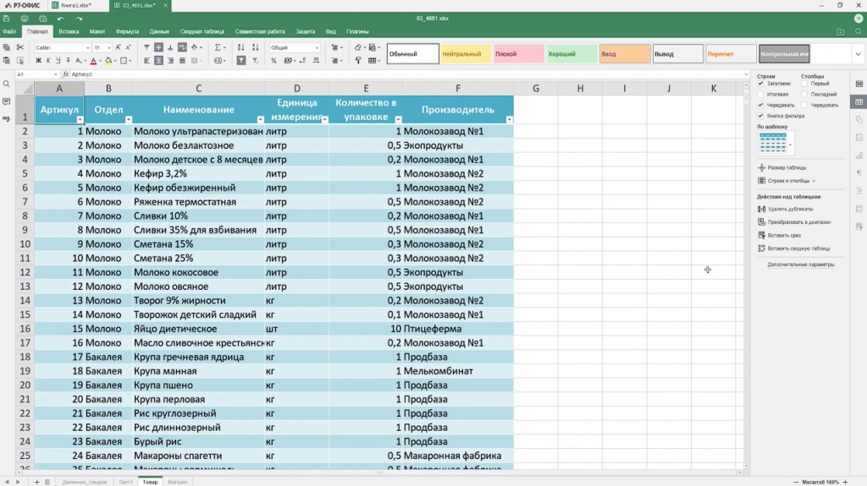Expand the table template style dropdown
Viewport: 867px width, 486px height.
point(791,145)
